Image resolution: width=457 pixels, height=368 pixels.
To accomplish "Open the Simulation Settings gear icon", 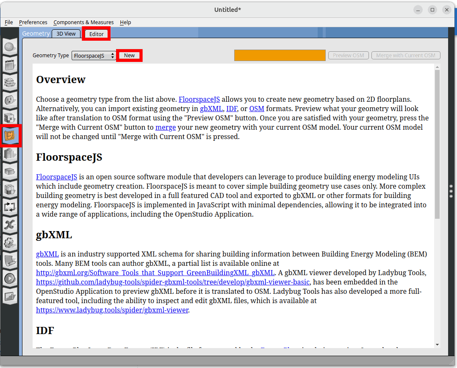I will pyautogui.click(x=10, y=243).
